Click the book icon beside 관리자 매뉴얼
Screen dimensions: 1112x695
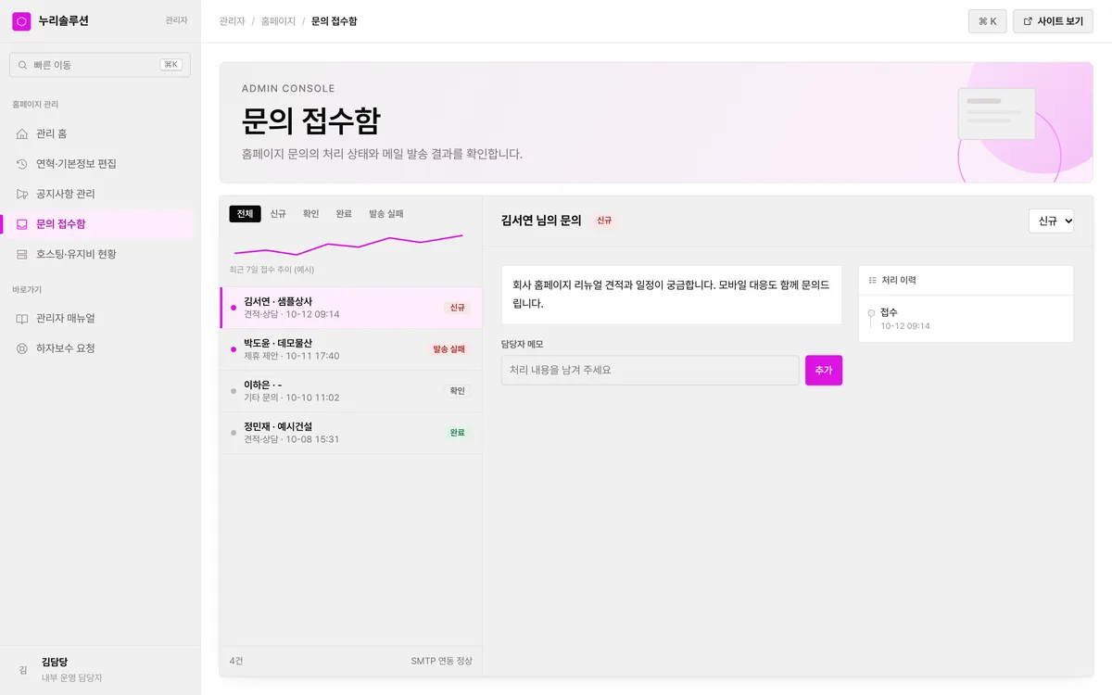point(22,319)
